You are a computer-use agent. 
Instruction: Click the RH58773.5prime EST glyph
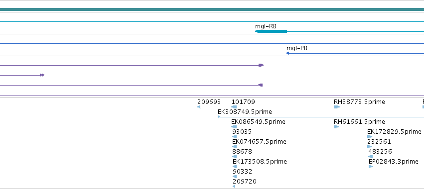337,107
